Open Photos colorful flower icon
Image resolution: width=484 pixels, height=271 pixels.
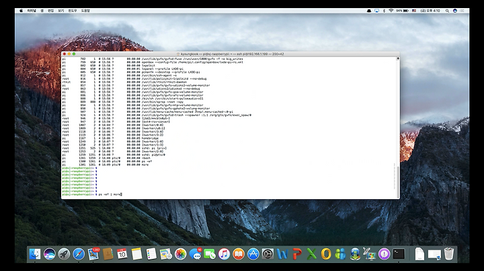[180, 254]
